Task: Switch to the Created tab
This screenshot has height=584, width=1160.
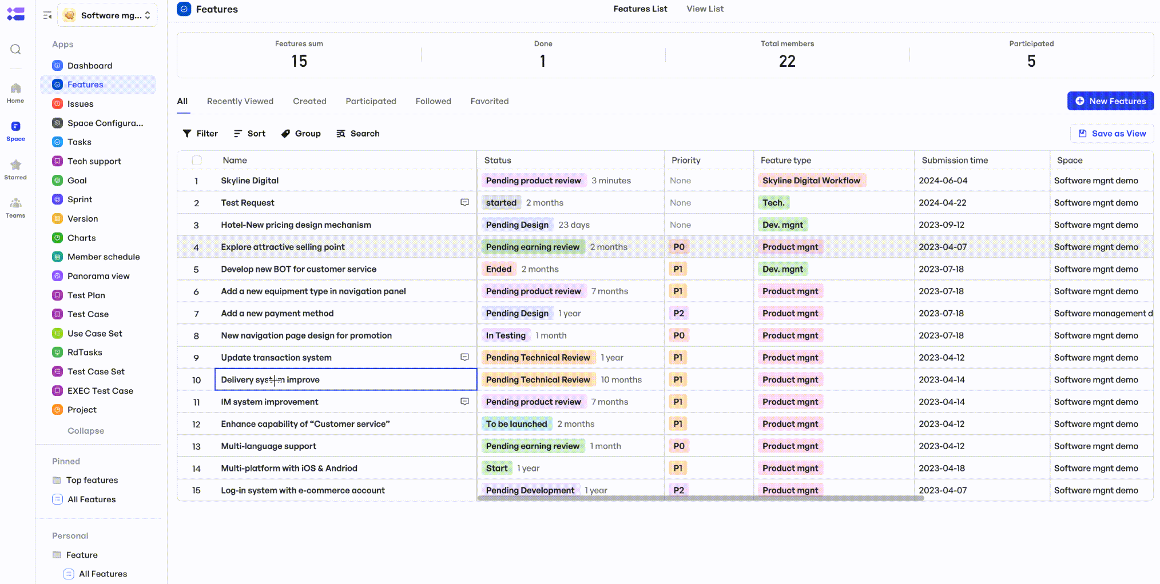Action: click(309, 101)
